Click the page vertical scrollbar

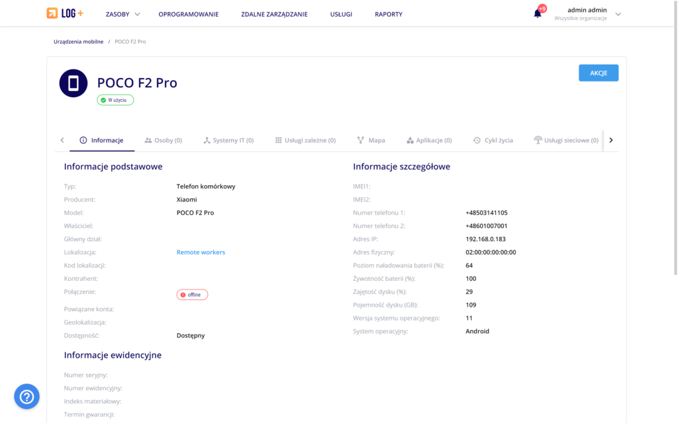[x=675, y=138]
